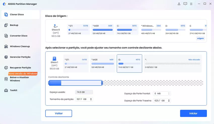This screenshot has height=124, width=214.
Task: Click the Recuperar Partição icon
Action: coord(6,67)
